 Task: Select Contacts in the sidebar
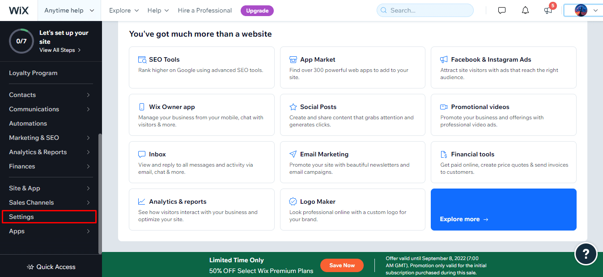(22, 95)
